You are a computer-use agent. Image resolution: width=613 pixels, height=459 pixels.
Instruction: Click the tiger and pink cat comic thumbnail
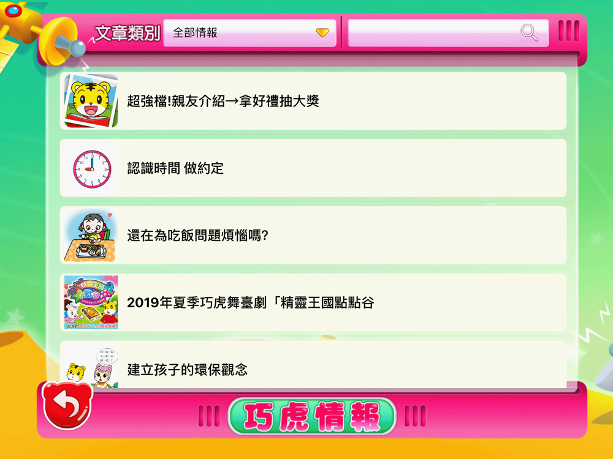tap(91, 366)
